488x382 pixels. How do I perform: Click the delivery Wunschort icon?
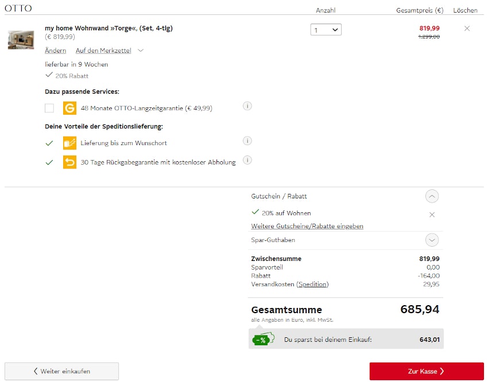pyautogui.click(x=69, y=143)
